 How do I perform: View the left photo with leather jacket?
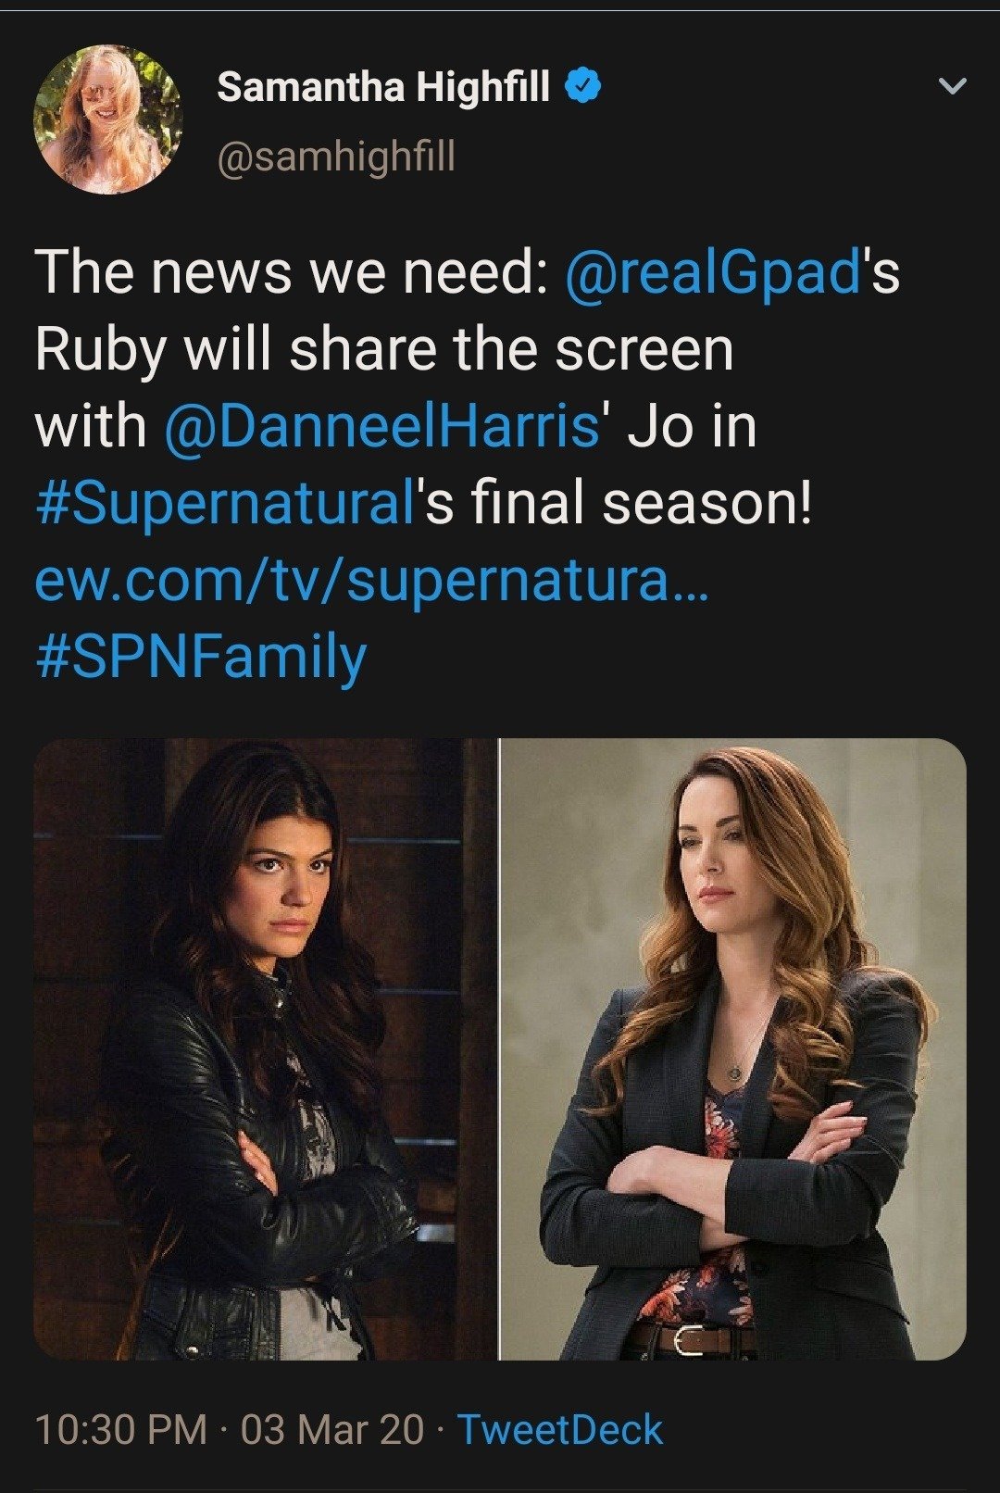[265, 1048]
